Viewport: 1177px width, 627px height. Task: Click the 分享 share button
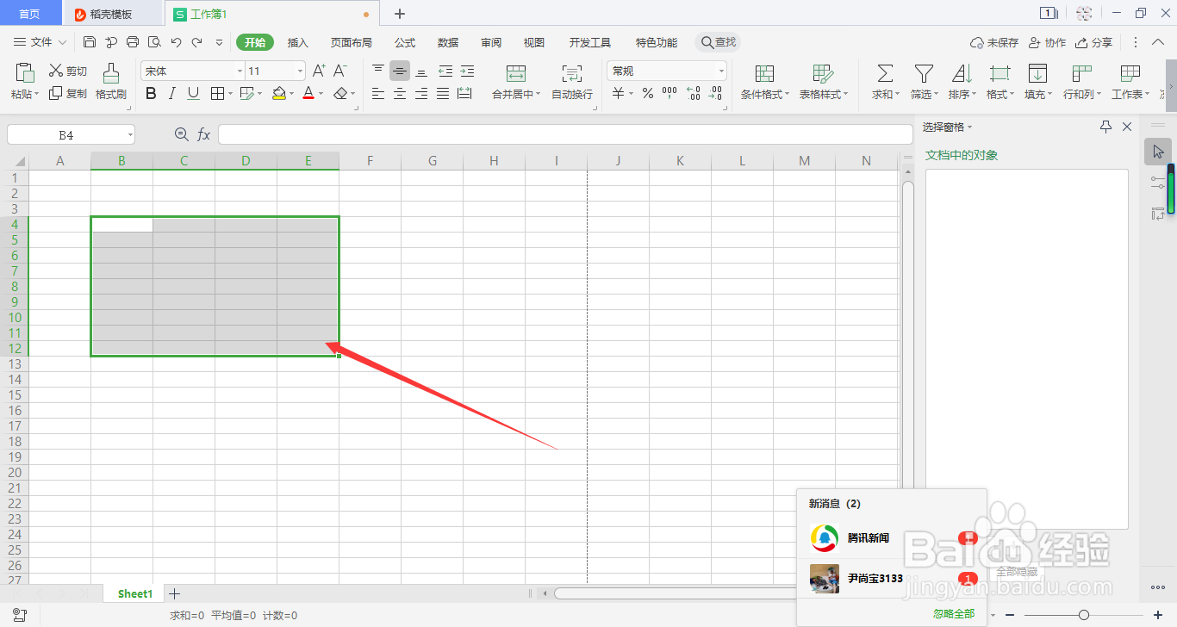pos(1093,42)
